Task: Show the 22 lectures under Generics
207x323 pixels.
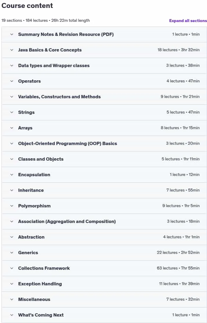Action: point(104,253)
